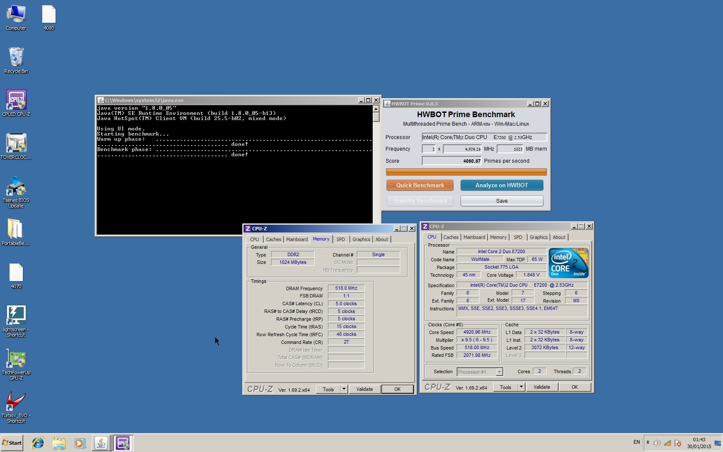Launch the lightscreen shortcut icon

16,321
